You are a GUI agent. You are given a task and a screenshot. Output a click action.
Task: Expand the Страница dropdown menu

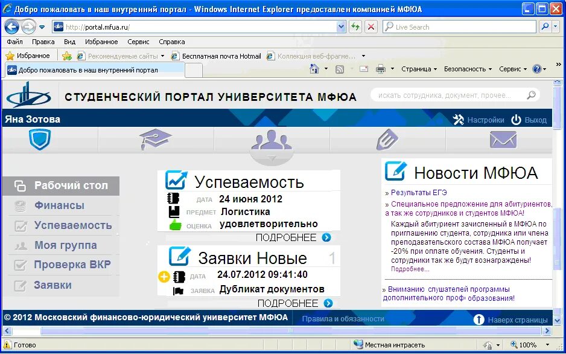tap(419, 69)
